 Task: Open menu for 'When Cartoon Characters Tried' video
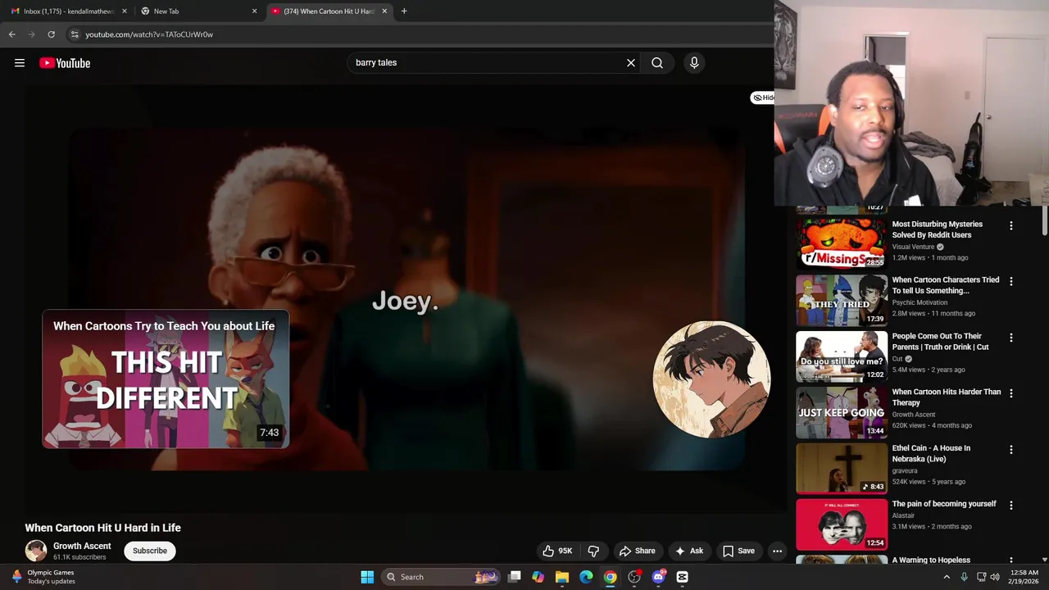click(1010, 281)
